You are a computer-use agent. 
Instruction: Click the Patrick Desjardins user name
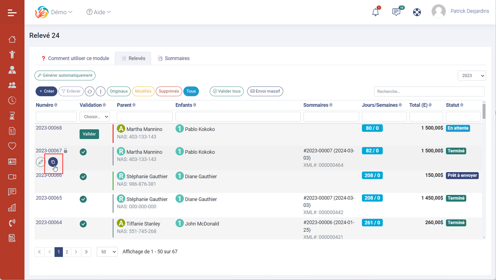pyautogui.click(x=470, y=11)
